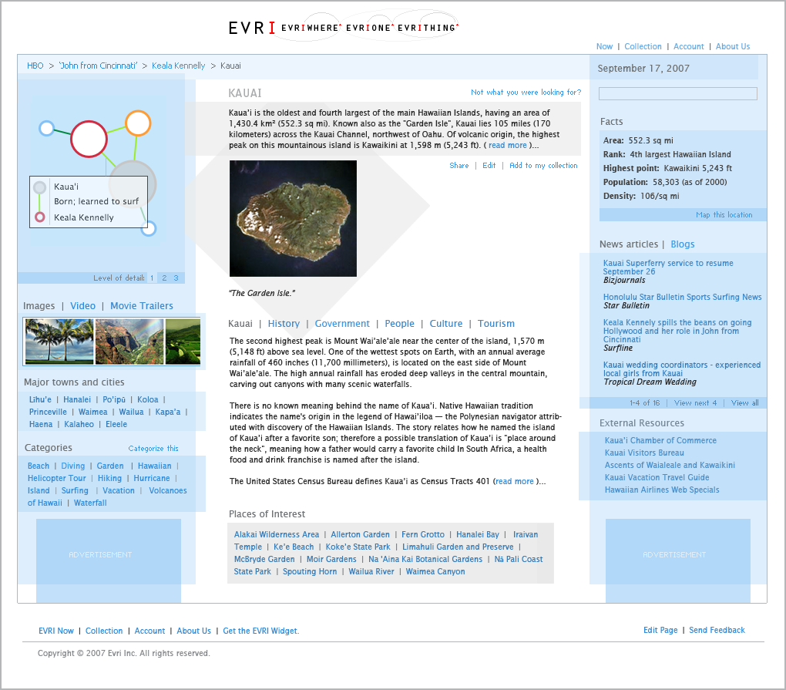786x690 pixels.
Task: Open the palm trees beach thumbnail
Action: 59,342
